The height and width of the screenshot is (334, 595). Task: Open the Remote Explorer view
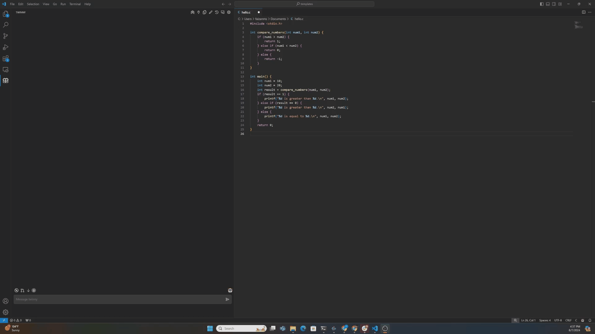pos(6,70)
